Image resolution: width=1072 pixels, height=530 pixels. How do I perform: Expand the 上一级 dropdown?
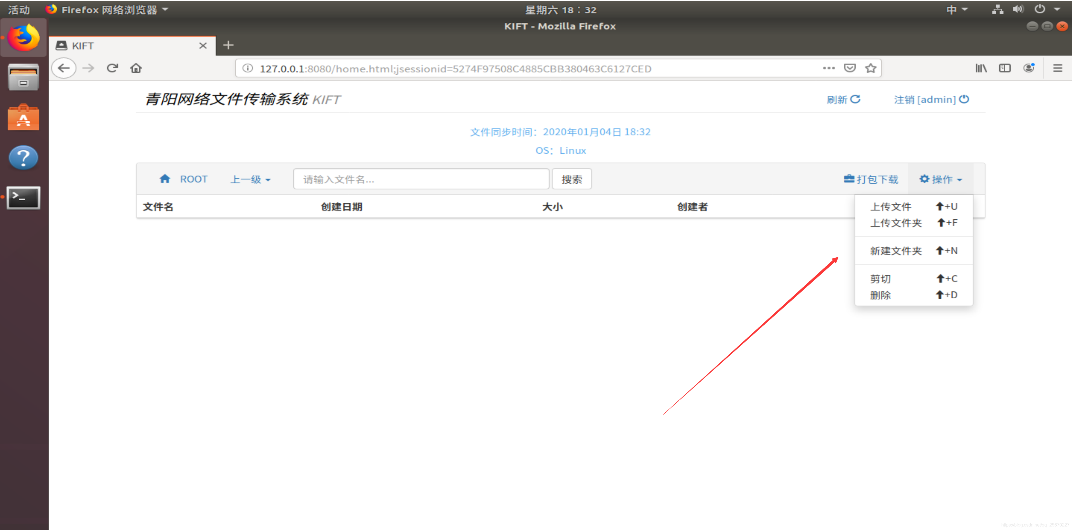click(x=250, y=179)
